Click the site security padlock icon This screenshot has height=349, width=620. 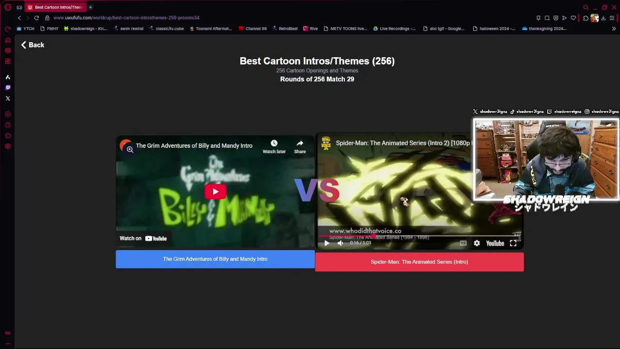coord(47,18)
